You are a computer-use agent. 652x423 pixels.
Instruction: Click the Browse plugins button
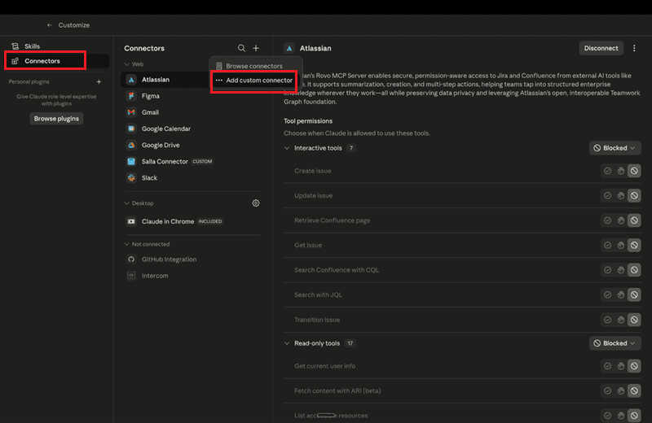point(56,119)
